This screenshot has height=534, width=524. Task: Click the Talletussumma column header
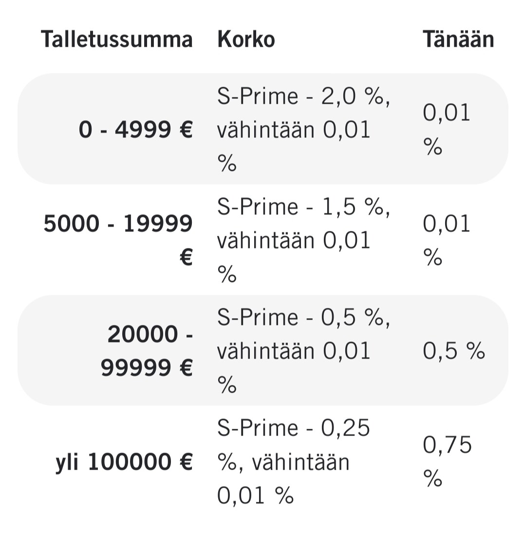click(x=117, y=39)
